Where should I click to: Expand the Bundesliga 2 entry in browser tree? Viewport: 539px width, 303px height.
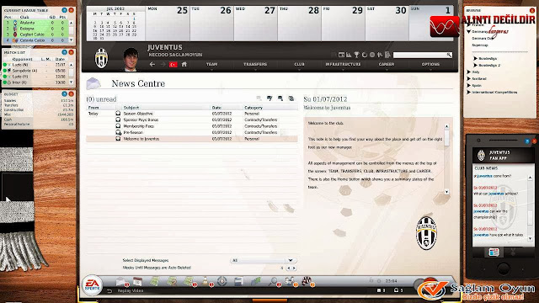pyautogui.click(x=475, y=65)
